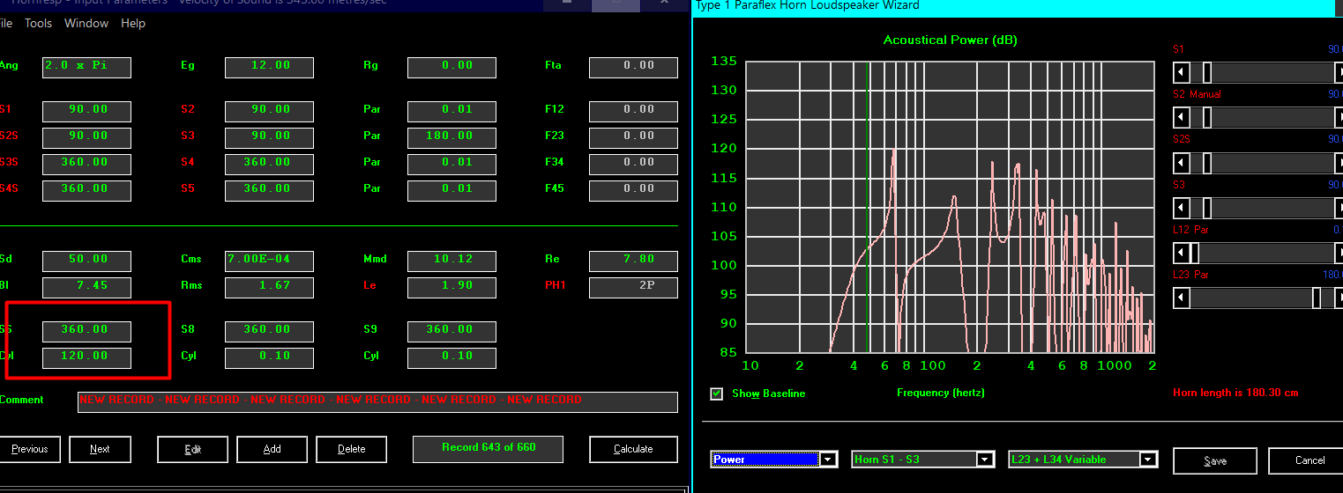Click the left arrow of the L23 Par slider
The height and width of the screenshot is (493, 1343).
(1181, 298)
